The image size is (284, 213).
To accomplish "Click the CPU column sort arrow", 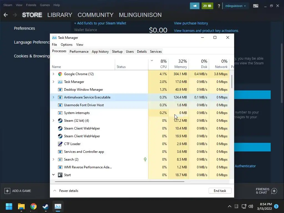I will pyautogui.click(x=152, y=60).
